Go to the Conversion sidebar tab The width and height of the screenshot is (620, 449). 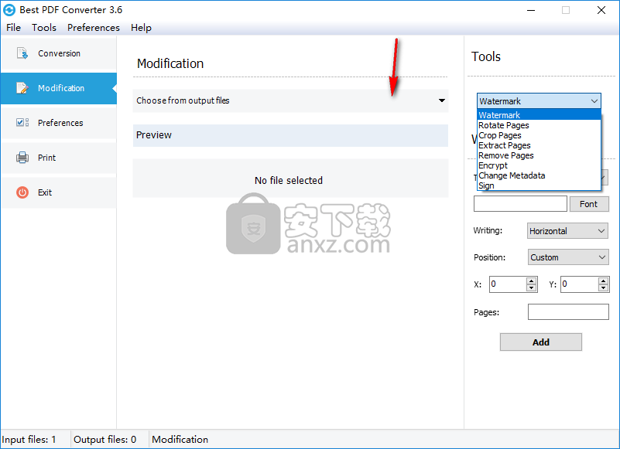tap(59, 53)
